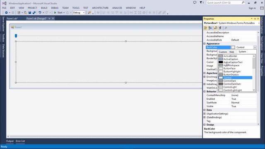Open the Team Explorer side tab
This screenshot has height=149, width=265.
pos(262,43)
